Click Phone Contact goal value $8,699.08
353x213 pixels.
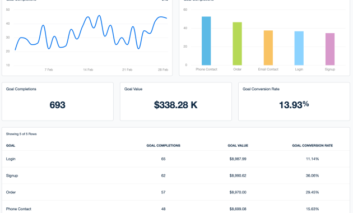point(238,209)
